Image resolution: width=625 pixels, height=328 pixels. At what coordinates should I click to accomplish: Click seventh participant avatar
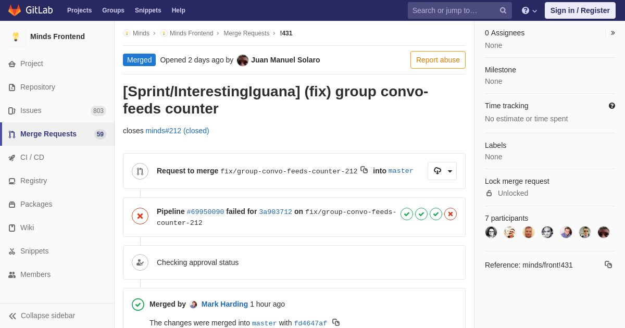tap(604, 232)
